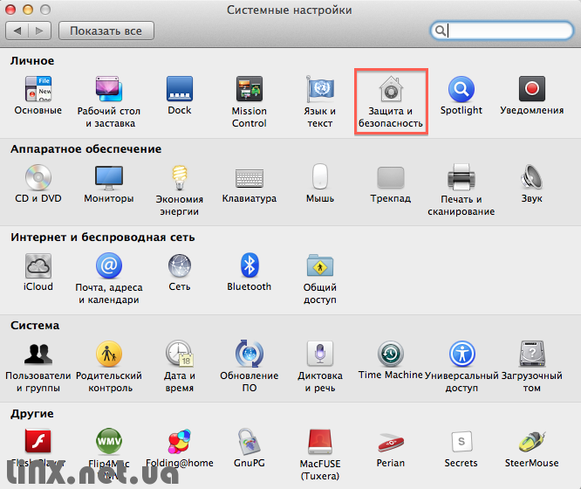The height and width of the screenshot is (489, 581).
Task: Go forward with the right arrow button
Action: [39, 31]
